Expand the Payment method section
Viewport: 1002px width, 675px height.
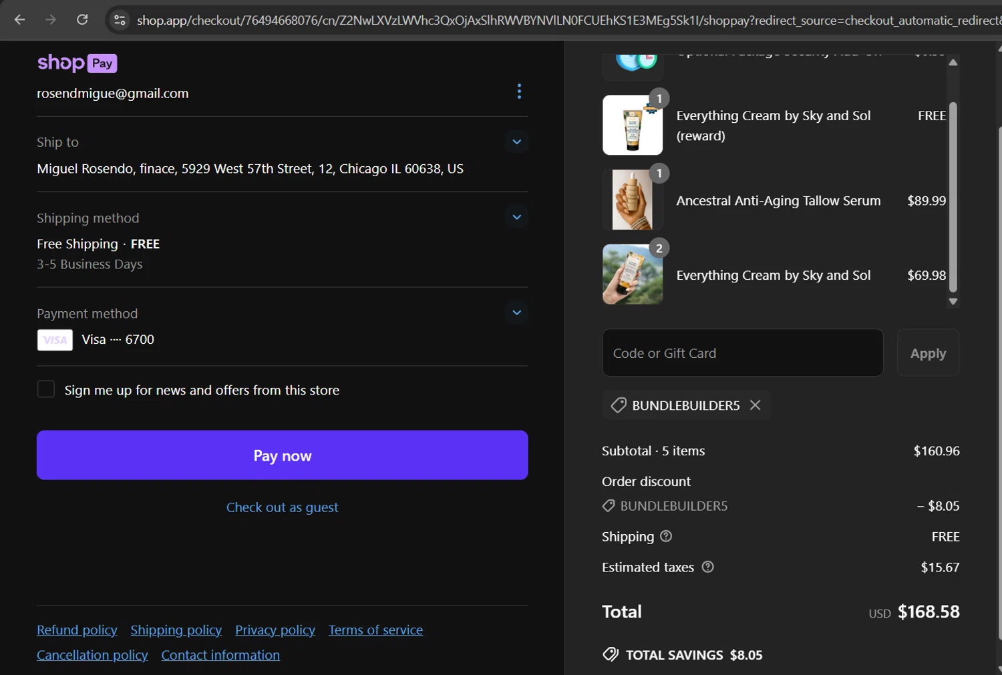[516, 312]
